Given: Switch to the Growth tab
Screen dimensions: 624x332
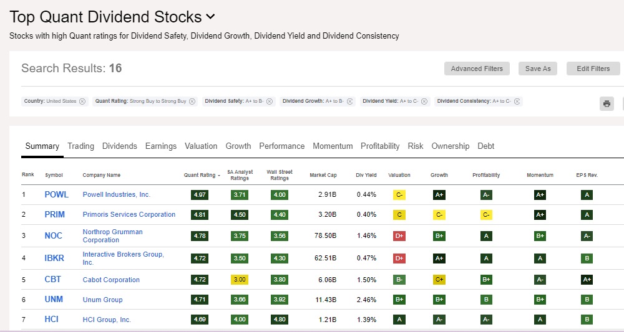Looking at the screenshot, I should (x=238, y=146).
